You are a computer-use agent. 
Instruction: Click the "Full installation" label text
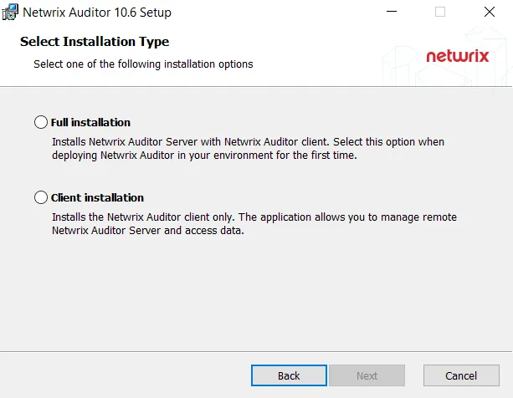pos(90,122)
